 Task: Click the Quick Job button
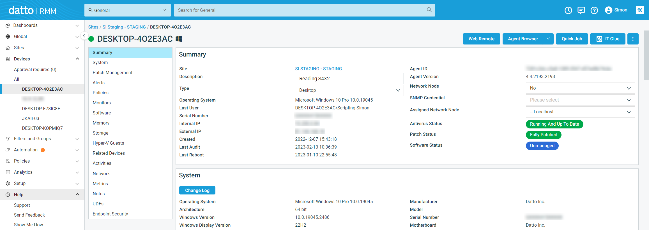572,39
